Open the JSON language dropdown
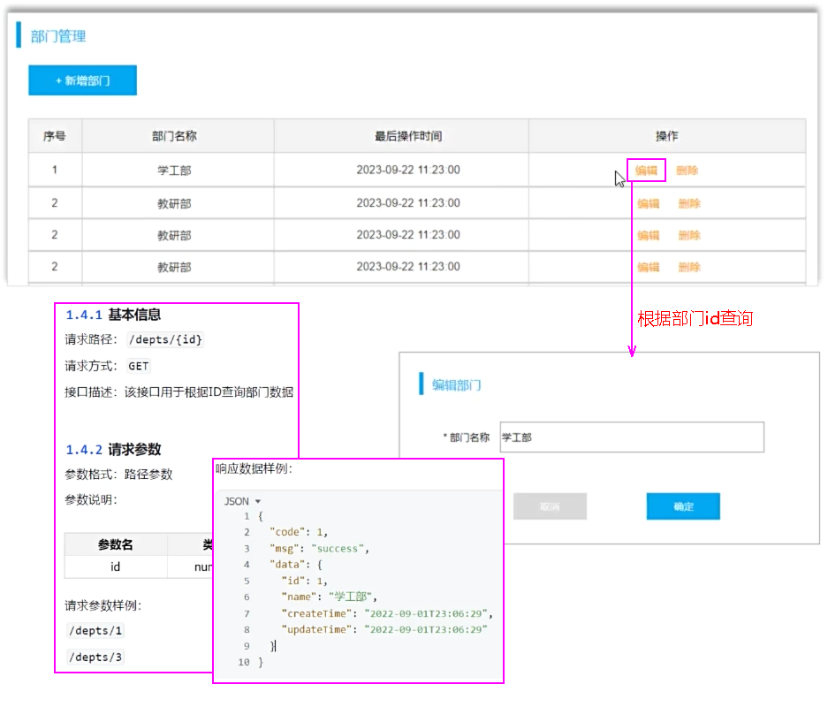The height and width of the screenshot is (707, 828). coord(242,501)
